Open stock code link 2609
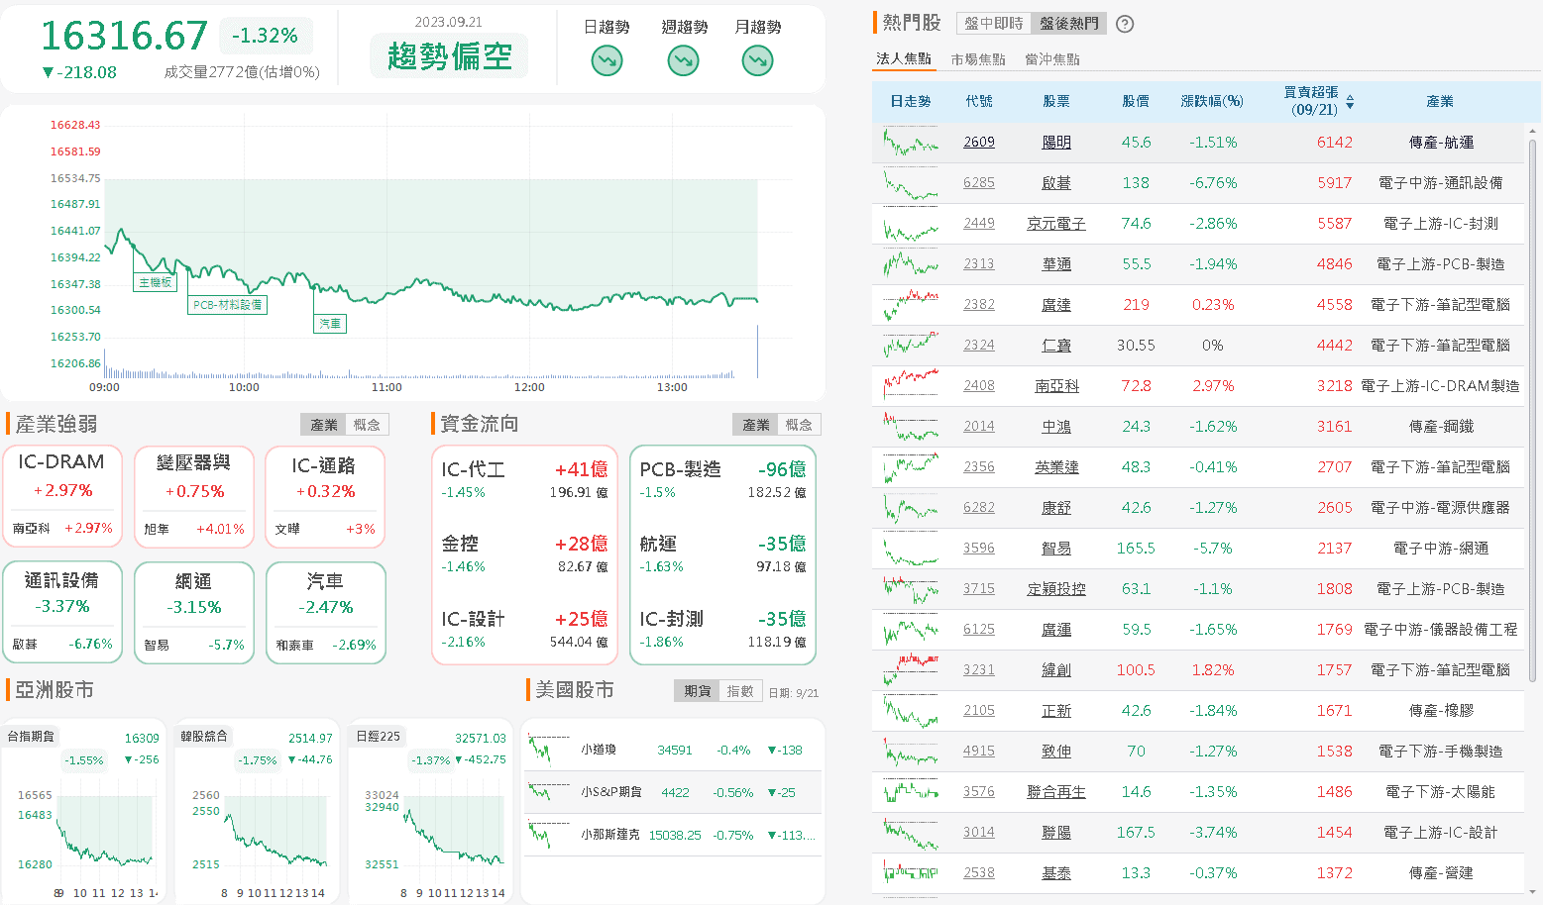This screenshot has height=905, width=1543. pyautogui.click(x=978, y=143)
